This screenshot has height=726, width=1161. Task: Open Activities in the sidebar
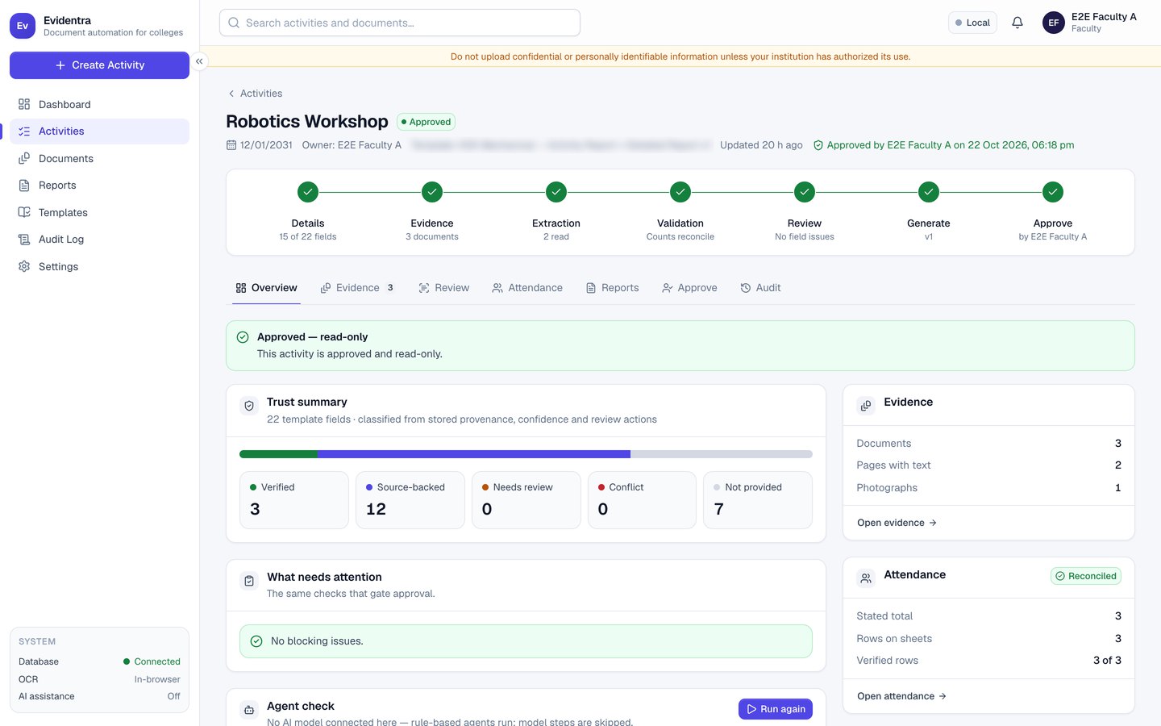pyautogui.click(x=99, y=131)
